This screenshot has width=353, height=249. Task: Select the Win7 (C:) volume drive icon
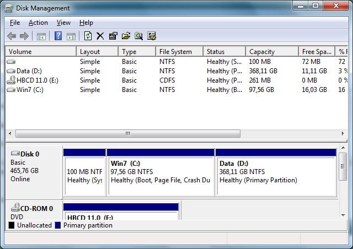[x=11, y=90]
